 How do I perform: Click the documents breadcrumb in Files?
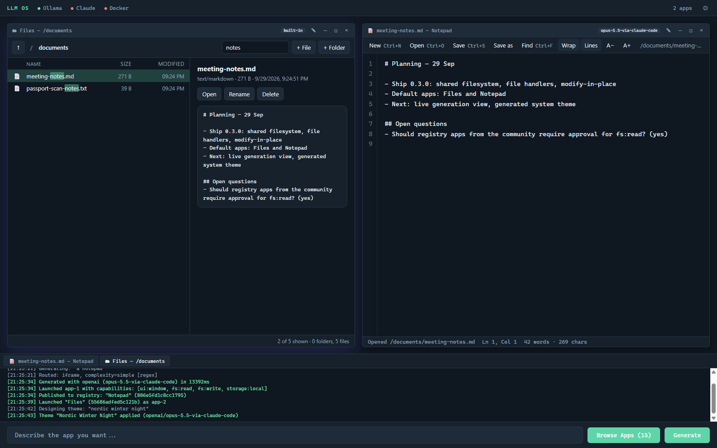53,47
